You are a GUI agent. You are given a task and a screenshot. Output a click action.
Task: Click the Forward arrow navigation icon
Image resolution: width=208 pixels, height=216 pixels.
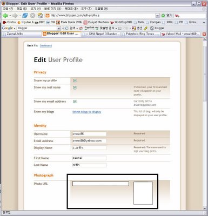click(x=15, y=16)
